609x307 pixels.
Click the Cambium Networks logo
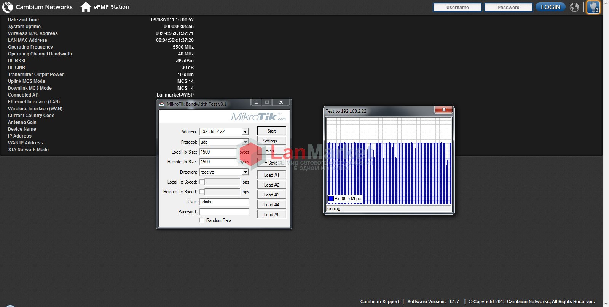tap(38, 7)
